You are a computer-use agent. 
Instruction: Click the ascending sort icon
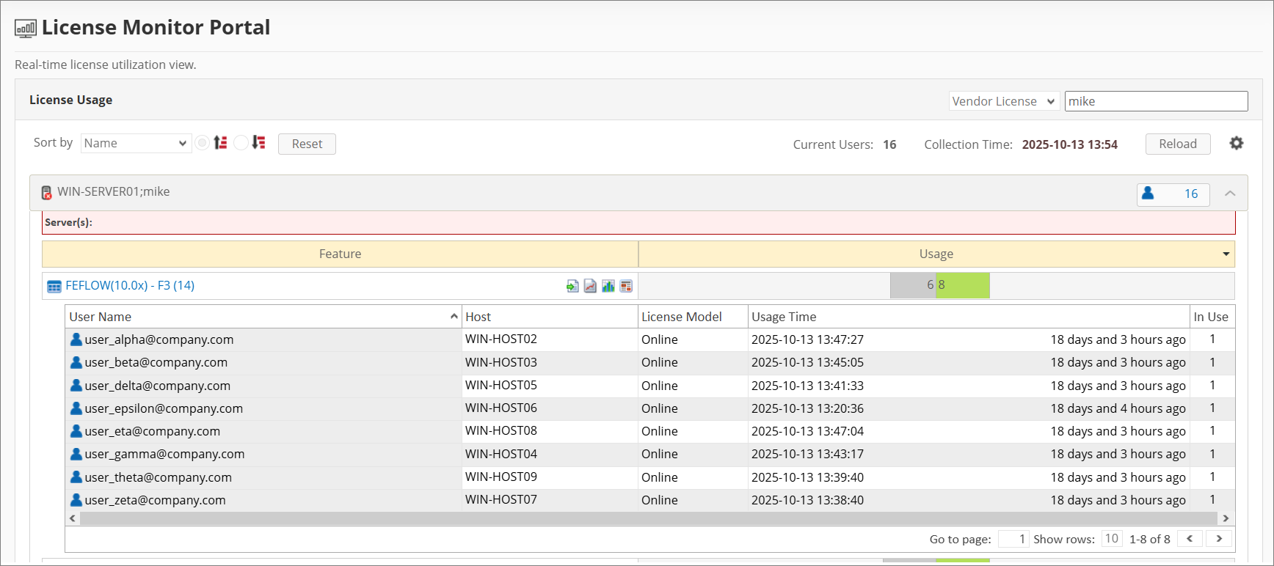coord(221,143)
